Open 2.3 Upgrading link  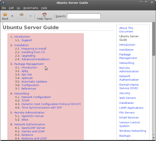click(x=28, y=56)
